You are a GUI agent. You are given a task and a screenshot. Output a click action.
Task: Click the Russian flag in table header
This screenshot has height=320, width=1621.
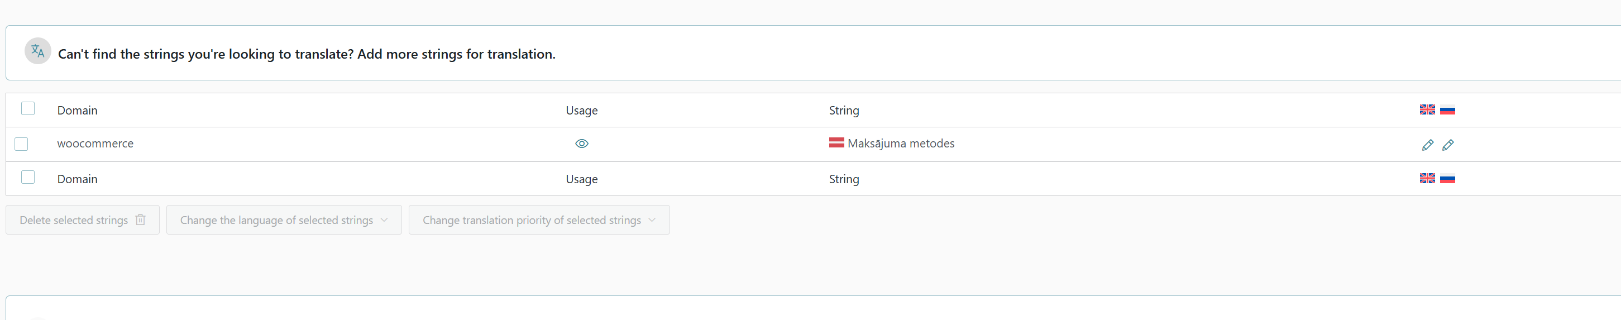[1447, 109]
